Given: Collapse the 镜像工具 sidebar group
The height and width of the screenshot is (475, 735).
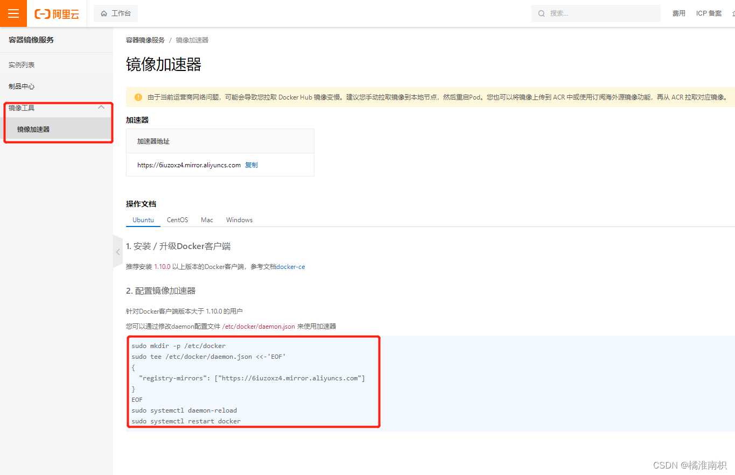Looking at the screenshot, I should pos(101,107).
